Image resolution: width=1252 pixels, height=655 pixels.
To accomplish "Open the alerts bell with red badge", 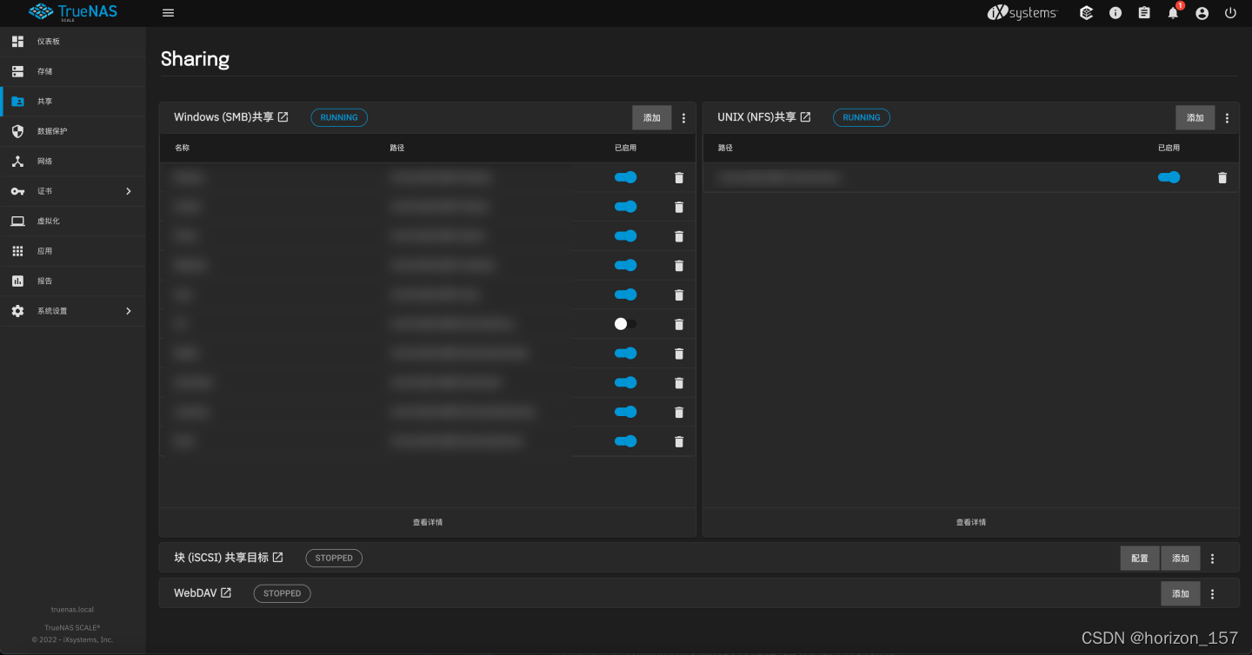I will pos(1174,11).
